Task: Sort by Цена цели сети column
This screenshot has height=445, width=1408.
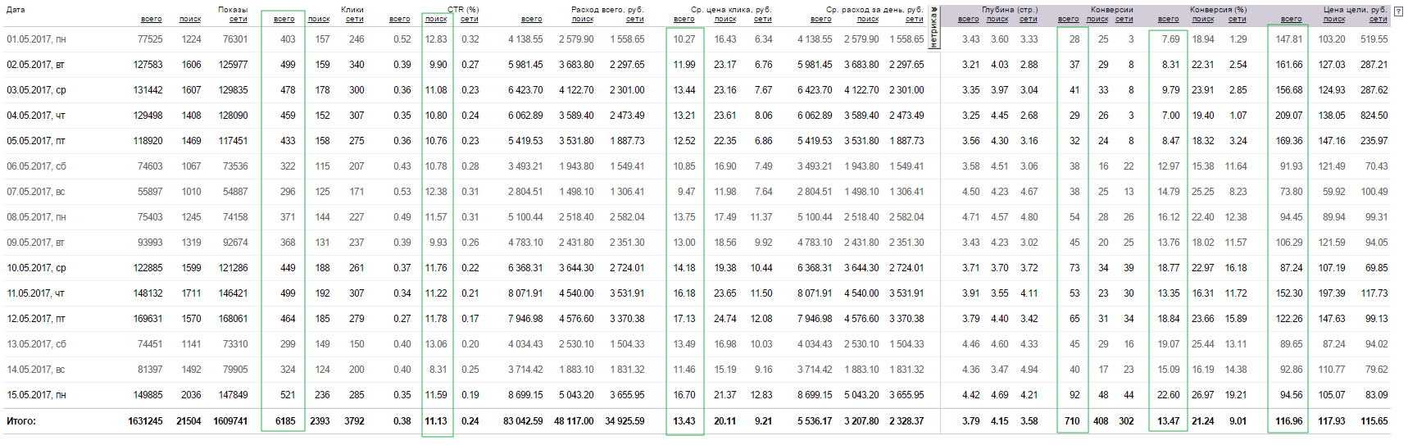Action: click(1378, 19)
